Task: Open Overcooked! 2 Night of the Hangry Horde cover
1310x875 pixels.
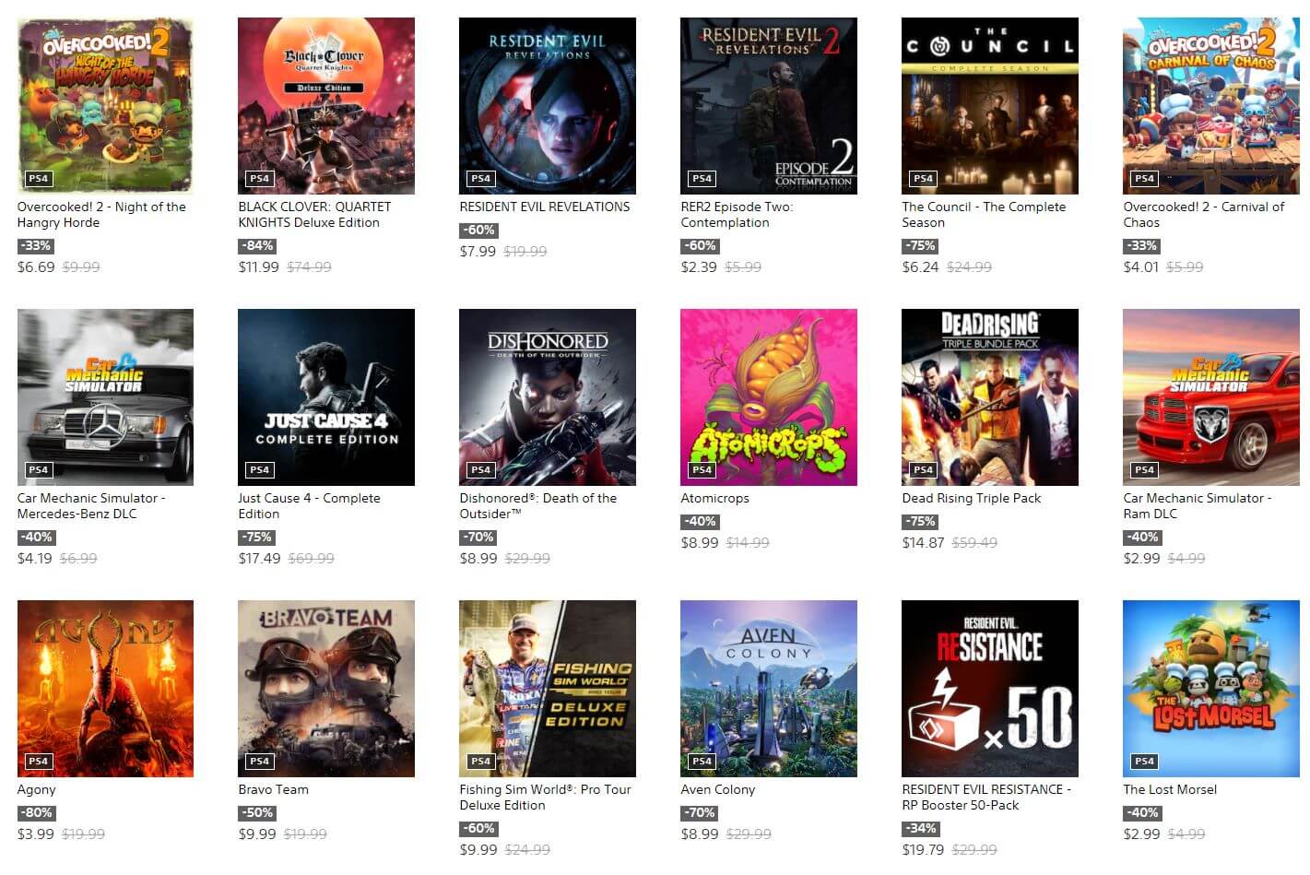Action: coord(105,106)
